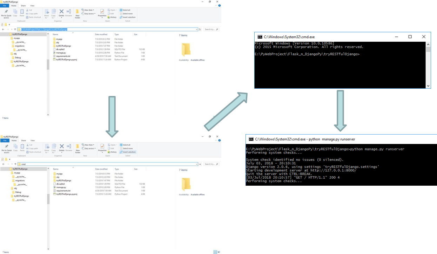Click Select all in path-highlighted Explorer ribbon

(125, 10)
